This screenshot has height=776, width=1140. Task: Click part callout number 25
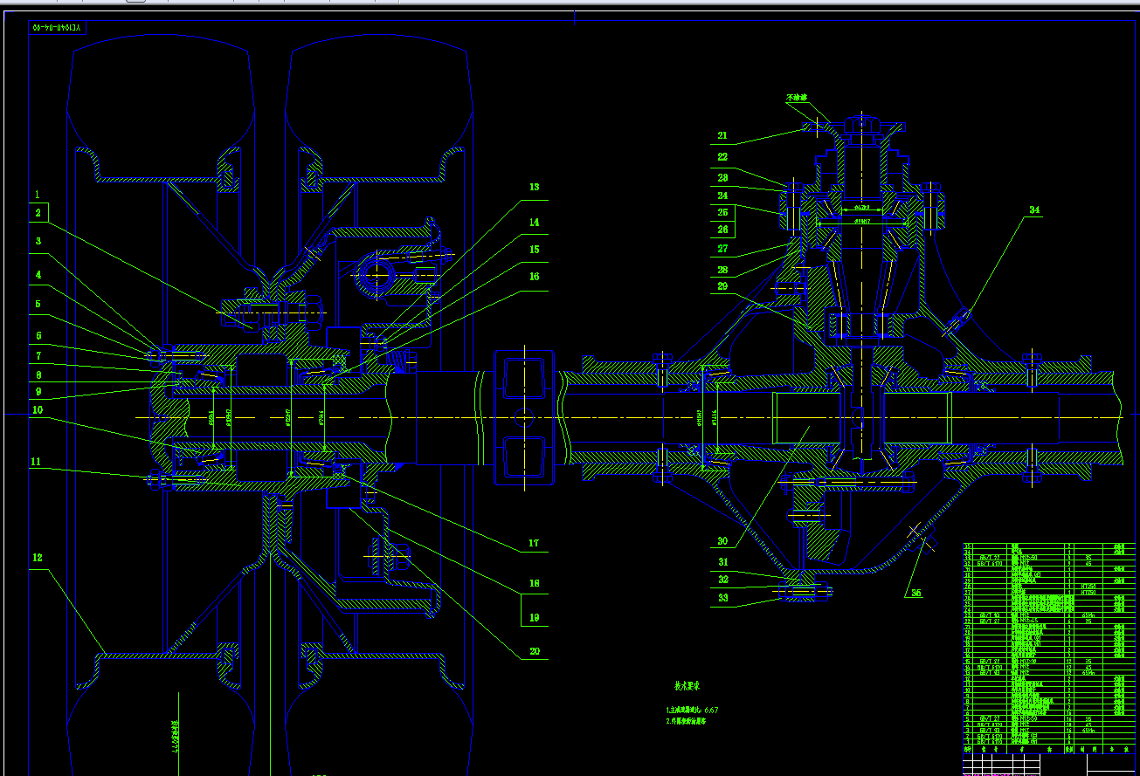(722, 212)
